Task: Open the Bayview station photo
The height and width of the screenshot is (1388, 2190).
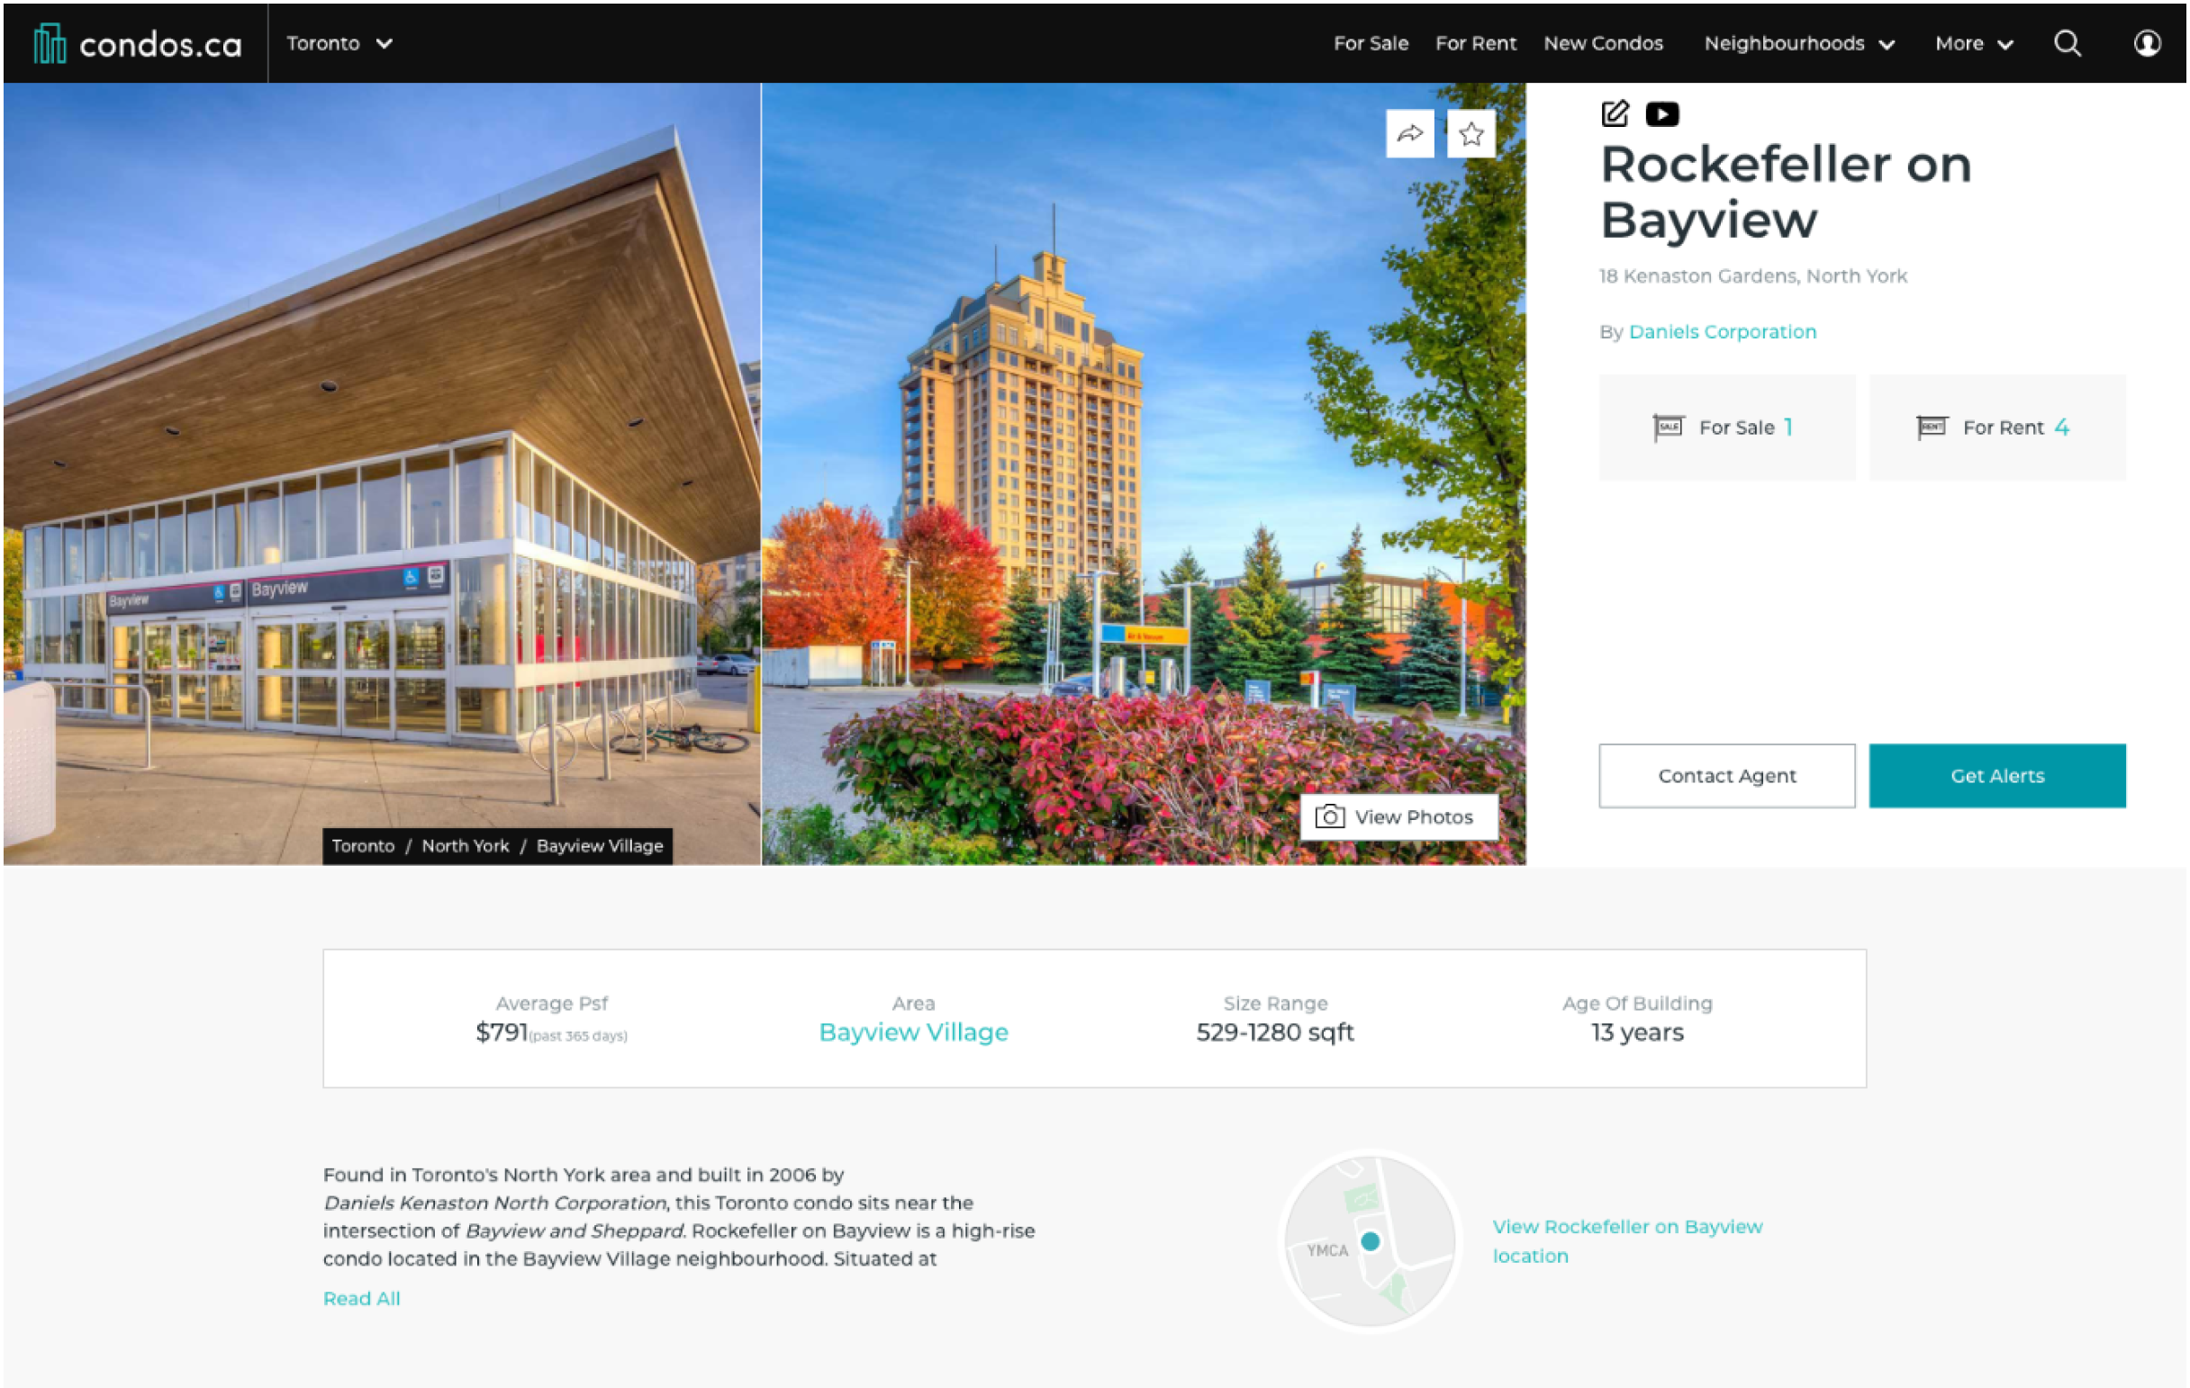Action: pyautogui.click(x=382, y=473)
